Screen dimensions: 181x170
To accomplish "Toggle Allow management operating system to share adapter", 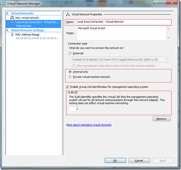I will (x=74, y=66).
